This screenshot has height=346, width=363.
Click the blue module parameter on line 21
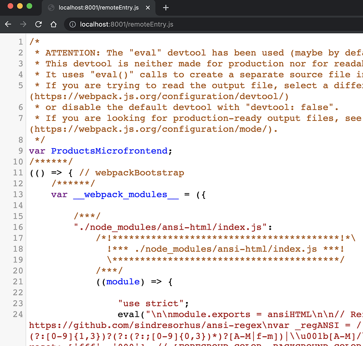(123, 281)
